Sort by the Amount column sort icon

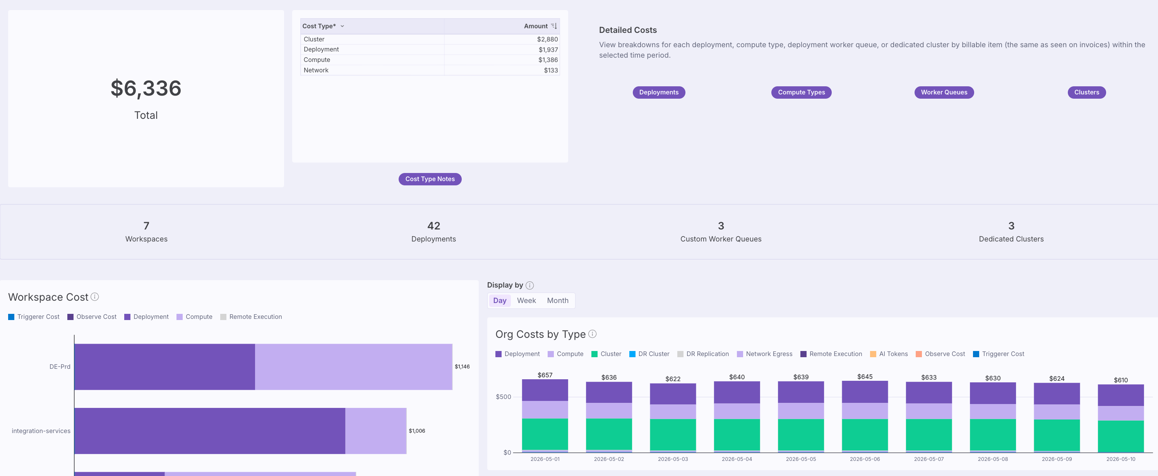point(554,26)
